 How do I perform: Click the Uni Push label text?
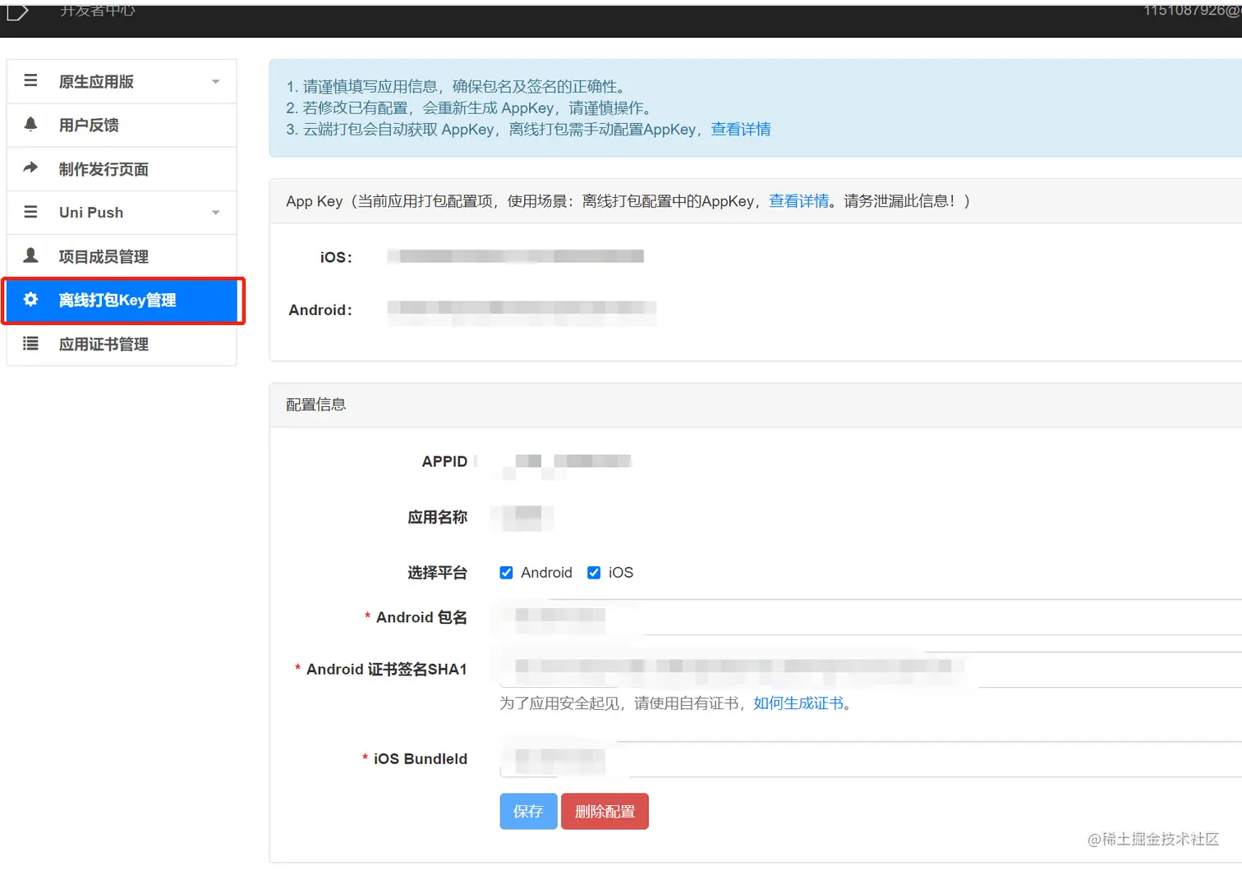tap(91, 213)
